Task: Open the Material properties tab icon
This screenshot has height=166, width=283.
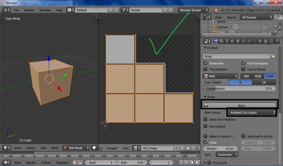Action: pyautogui.click(x=260, y=41)
